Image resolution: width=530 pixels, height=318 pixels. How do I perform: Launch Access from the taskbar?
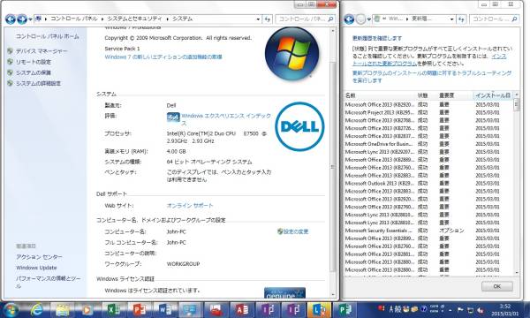pos(242,309)
